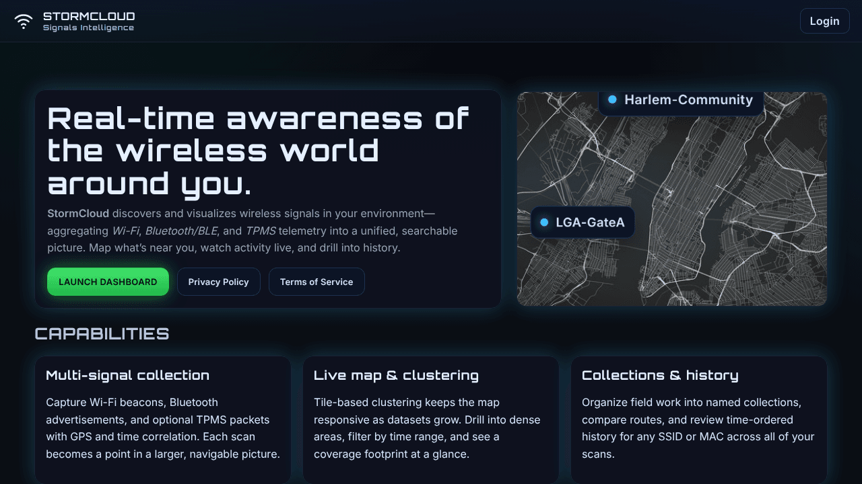Image resolution: width=862 pixels, height=484 pixels.
Task: Click the bold 'StormCloud' word in description
Action: tap(78, 214)
